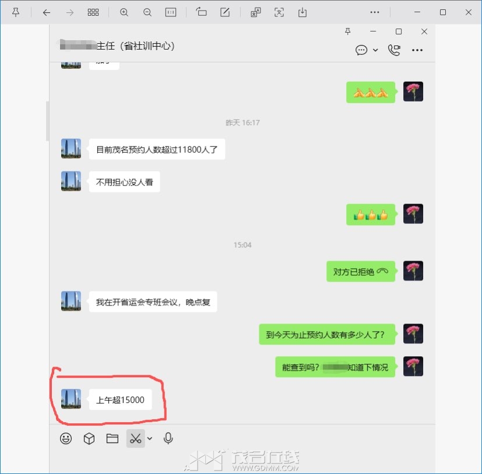Open the emoji picker
The width and height of the screenshot is (482, 474).
tap(66, 439)
